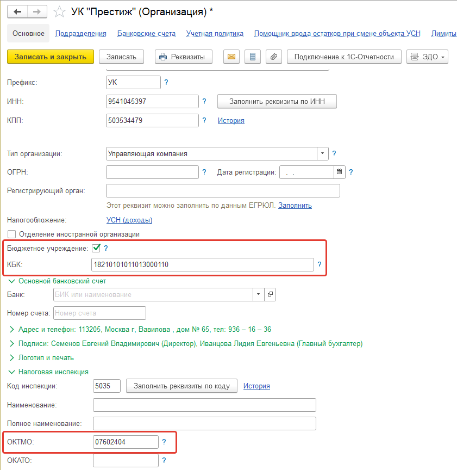Click help question mark next to ОГРН field

pos(204,172)
